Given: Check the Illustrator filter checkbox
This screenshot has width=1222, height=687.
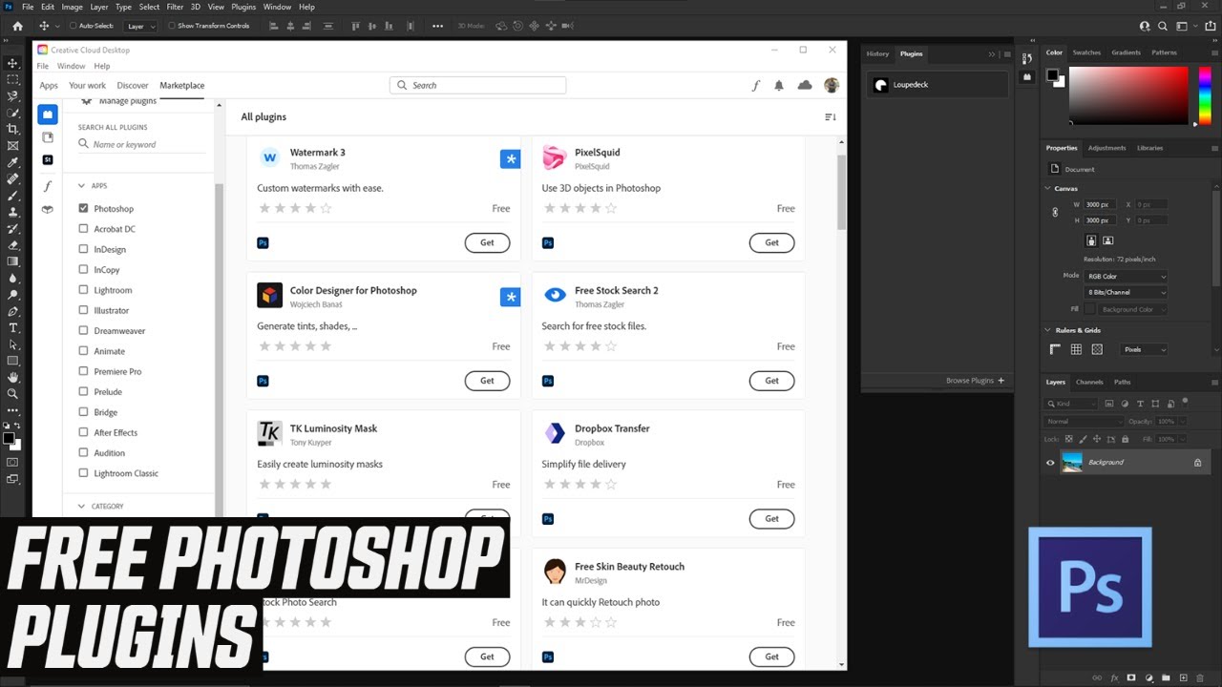Looking at the screenshot, I should tap(84, 310).
